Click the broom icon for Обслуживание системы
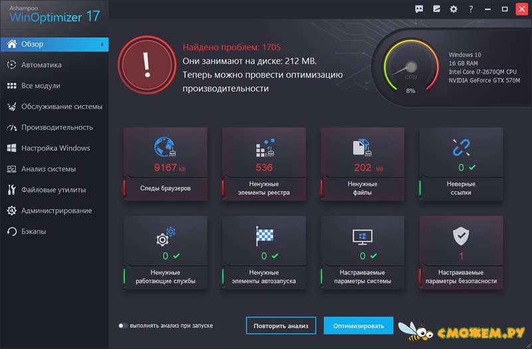The width and height of the screenshot is (532, 349). [11, 106]
